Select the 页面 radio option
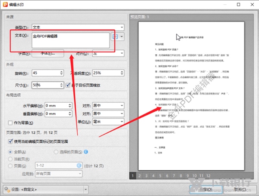This screenshot has height=196, width=259. pos(10,166)
